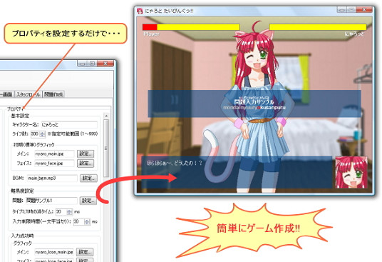Click the character face thumbnail in game

click(x=351, y=172)
